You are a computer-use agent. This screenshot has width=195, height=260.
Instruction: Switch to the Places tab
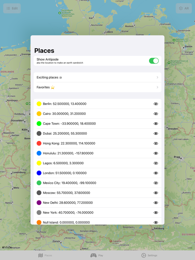45,255
